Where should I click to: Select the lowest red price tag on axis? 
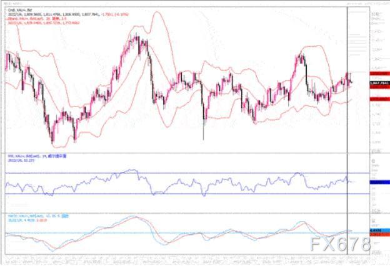(x=379, y=99)
